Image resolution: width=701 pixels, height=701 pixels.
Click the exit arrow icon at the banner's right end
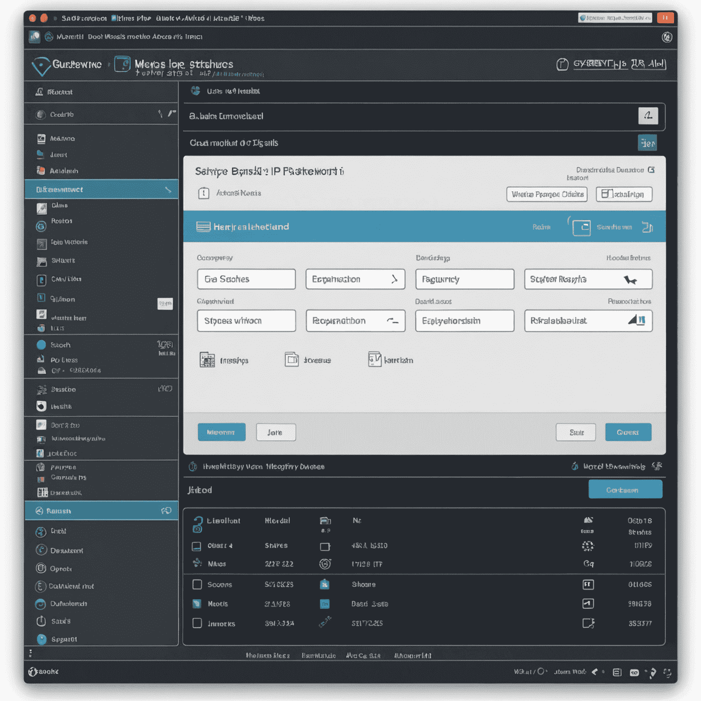(x=647, y=227)
